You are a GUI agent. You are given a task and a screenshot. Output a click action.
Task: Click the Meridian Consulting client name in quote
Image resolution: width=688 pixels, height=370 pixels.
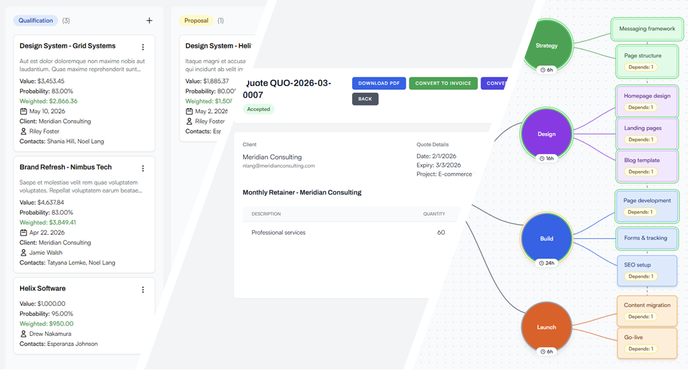point(272,157)
